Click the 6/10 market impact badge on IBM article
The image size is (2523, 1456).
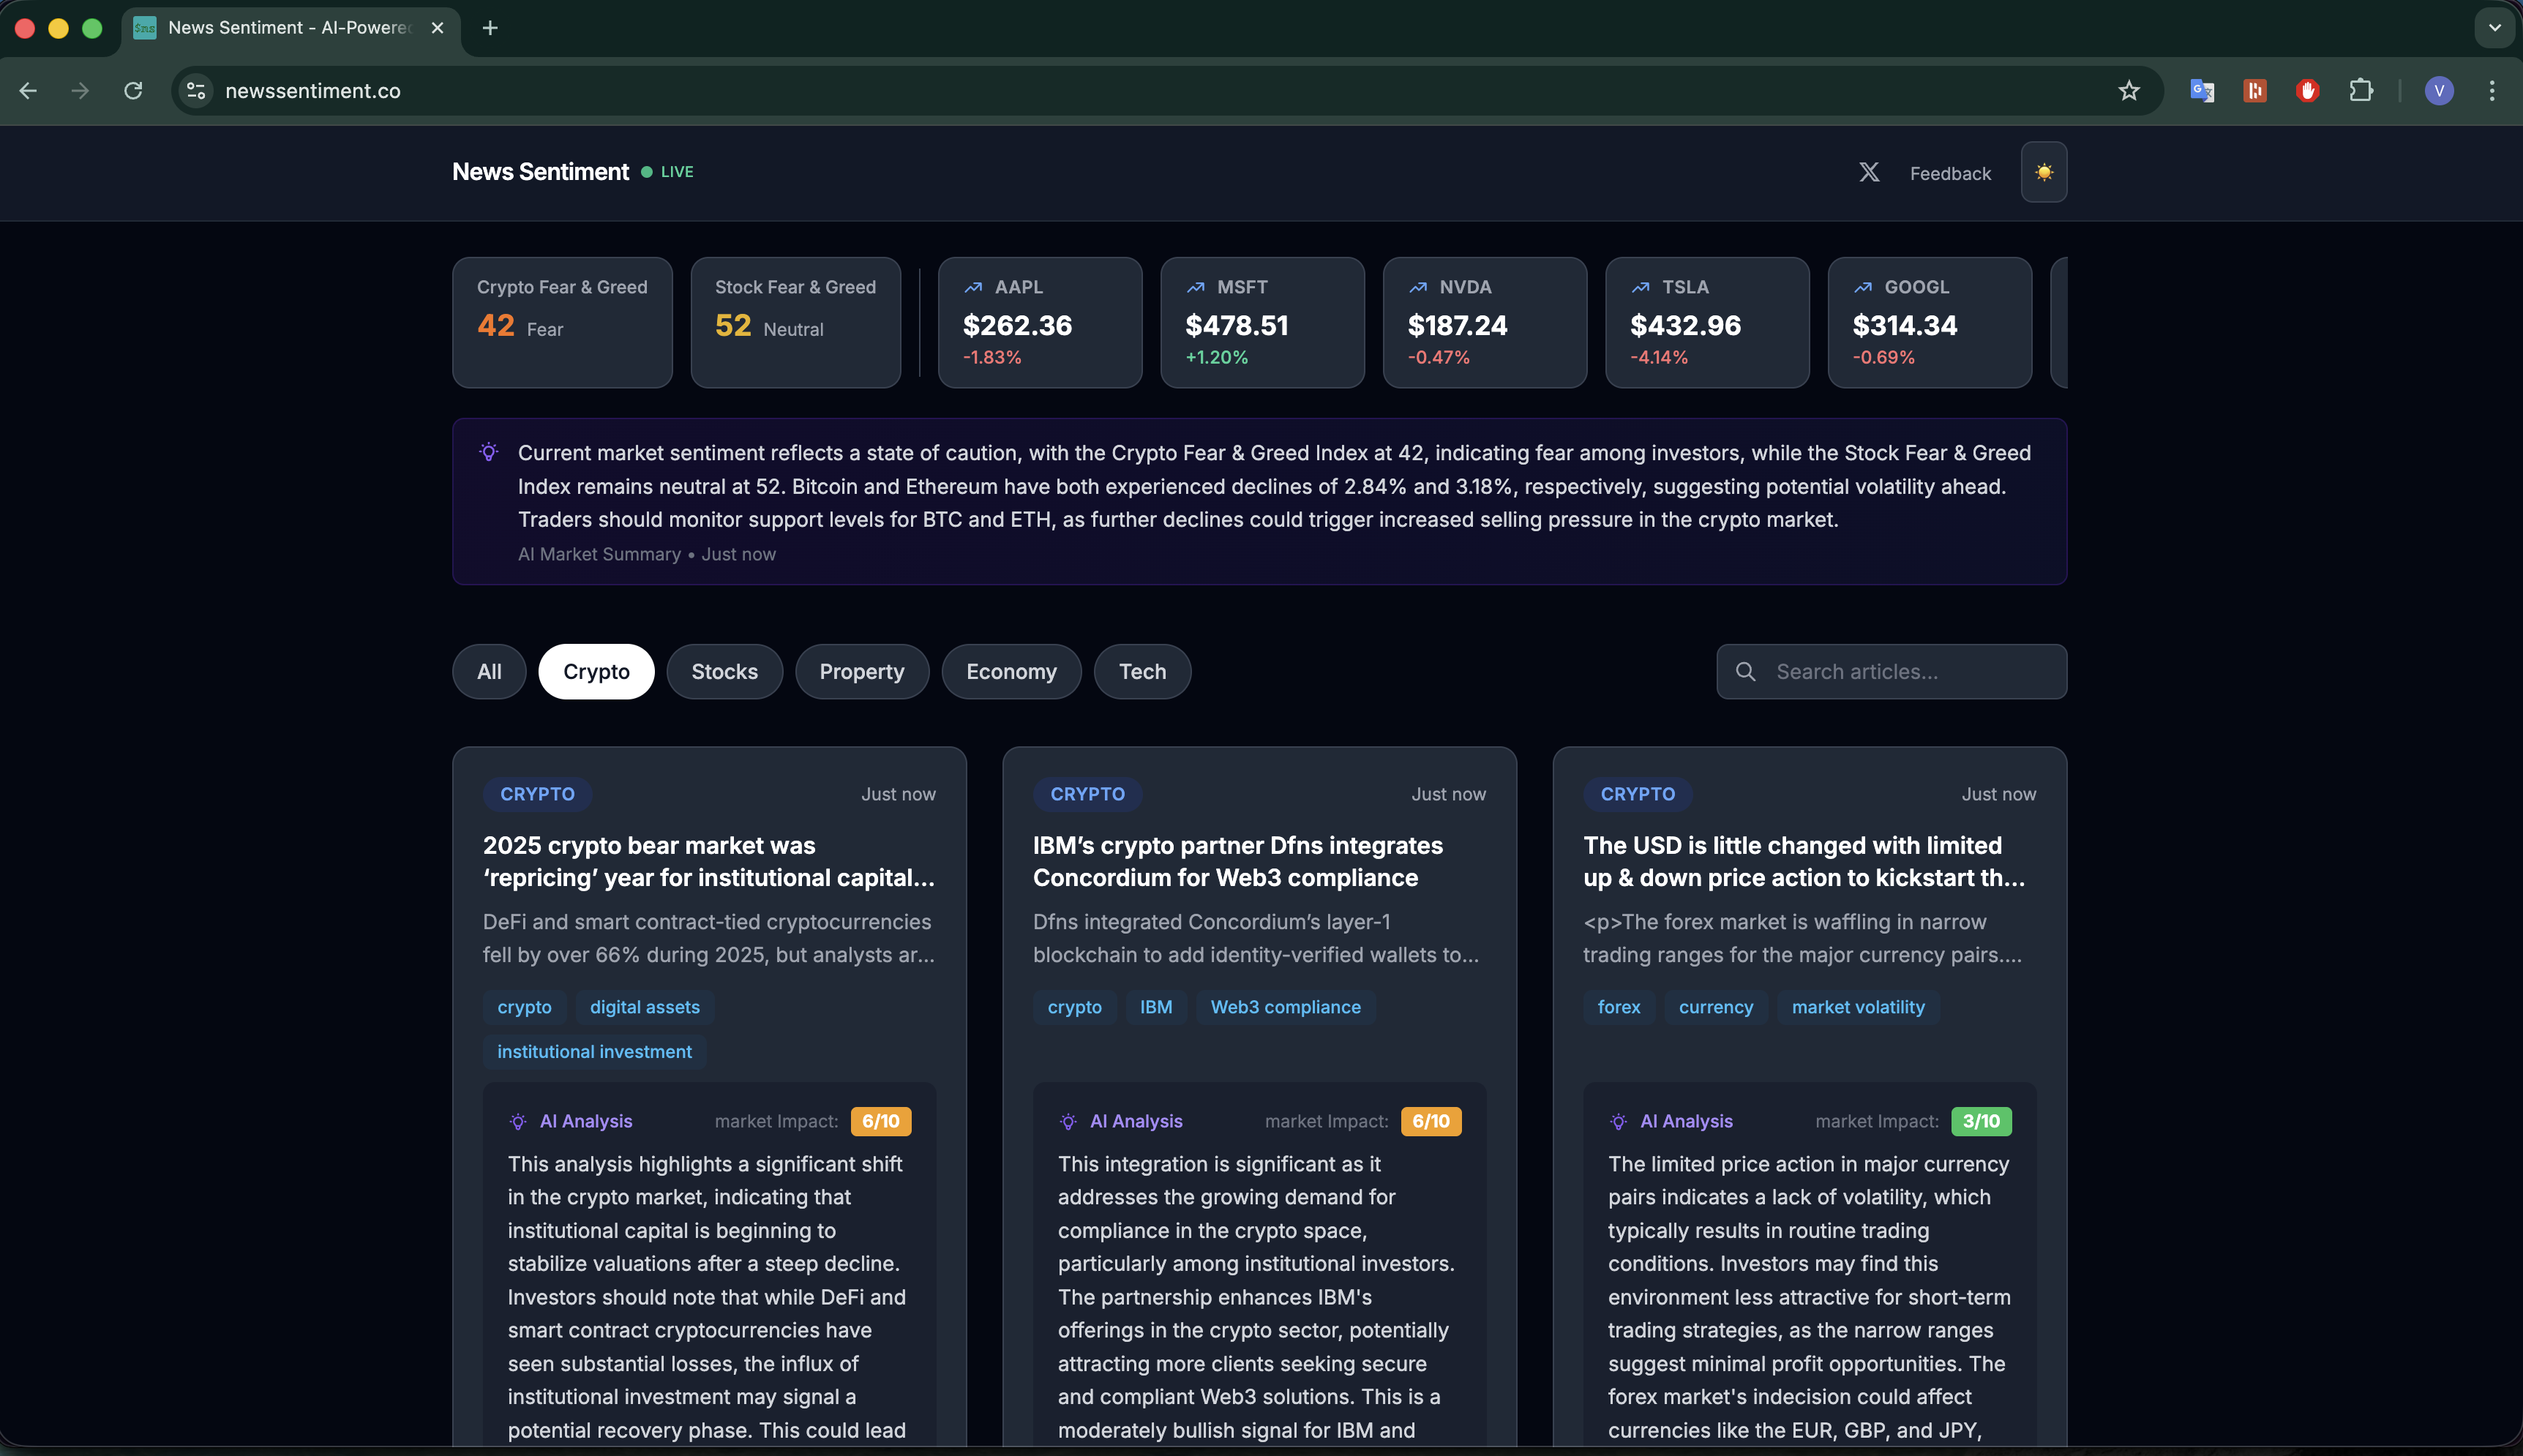click(1430, 1121)
